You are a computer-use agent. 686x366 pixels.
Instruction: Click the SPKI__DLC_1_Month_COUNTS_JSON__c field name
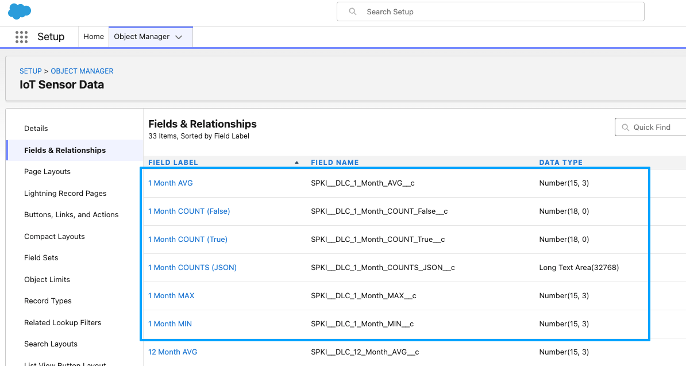coord(383,268)
